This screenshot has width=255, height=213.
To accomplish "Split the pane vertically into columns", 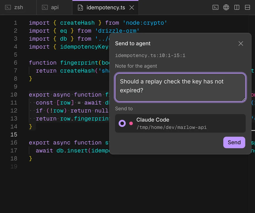I will pos(237,7).
